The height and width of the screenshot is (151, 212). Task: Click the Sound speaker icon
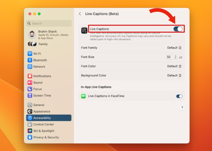point(30,82)
